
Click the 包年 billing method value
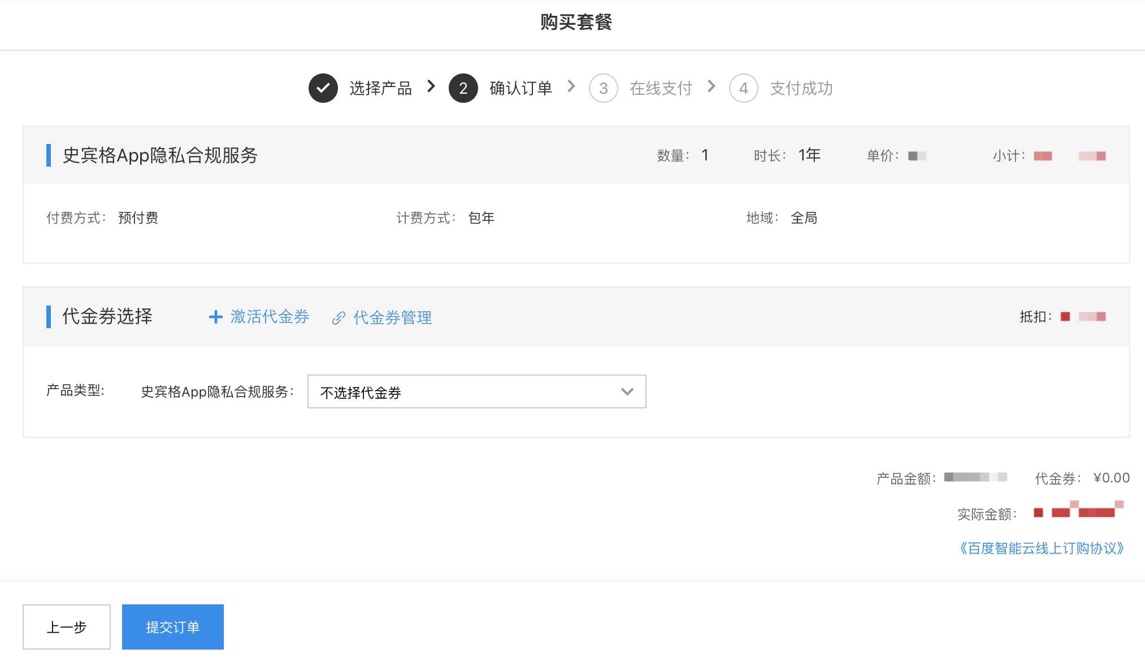[x=482, y=218]
